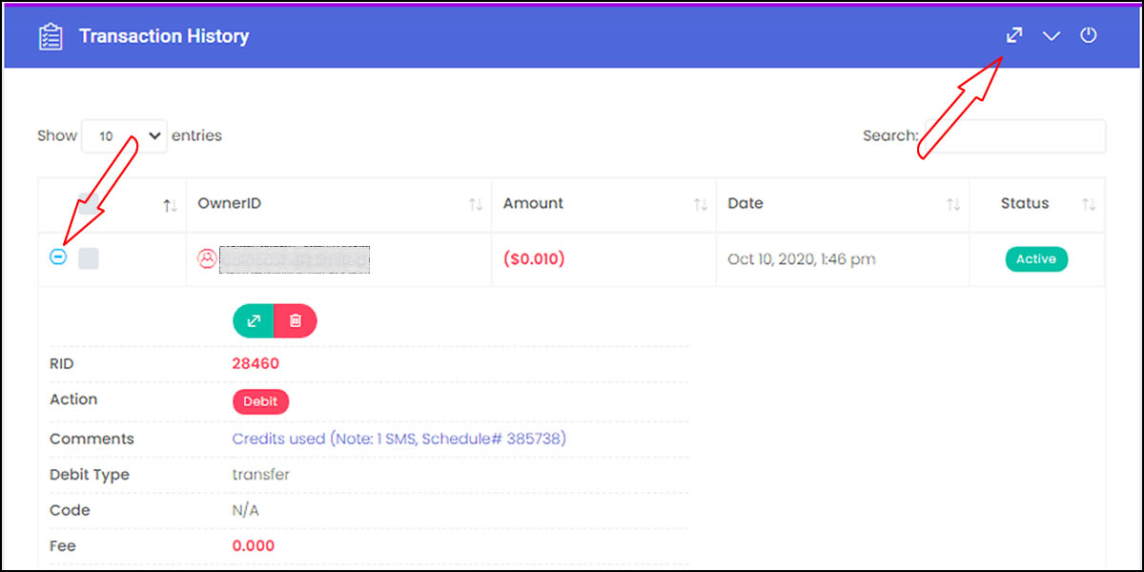Delete record with red trash button
1144x572 pixels.
point(296,321)
